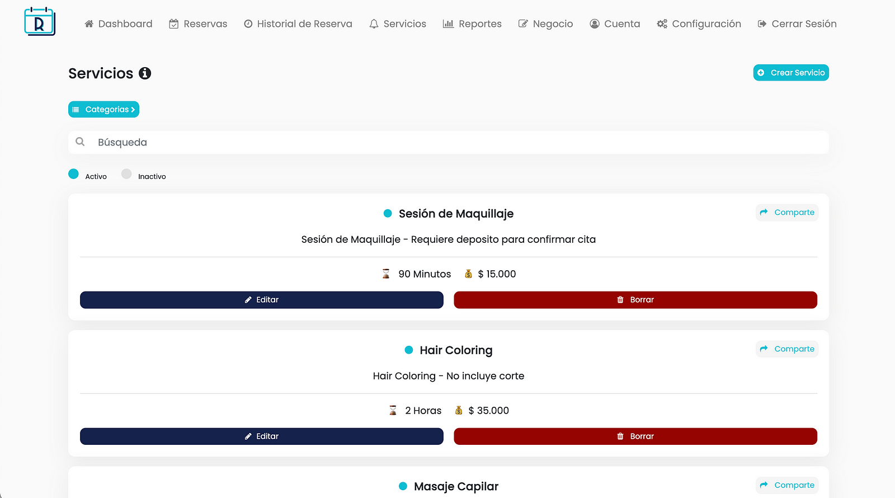
Task: Click the '2 Horas' duration text
Action: click(423, 410)
